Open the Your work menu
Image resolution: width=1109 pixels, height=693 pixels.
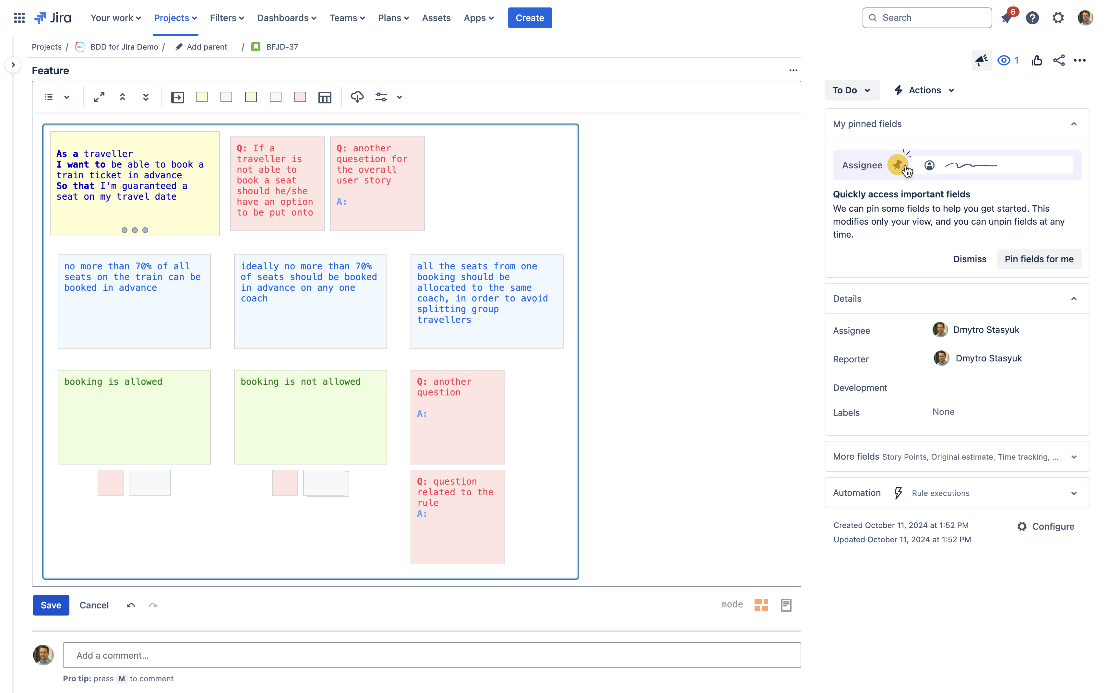(x=115, y=18)
